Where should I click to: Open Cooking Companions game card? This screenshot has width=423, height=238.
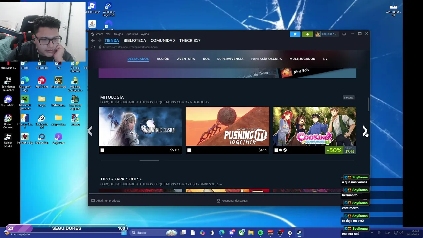[x=314, y=130]
